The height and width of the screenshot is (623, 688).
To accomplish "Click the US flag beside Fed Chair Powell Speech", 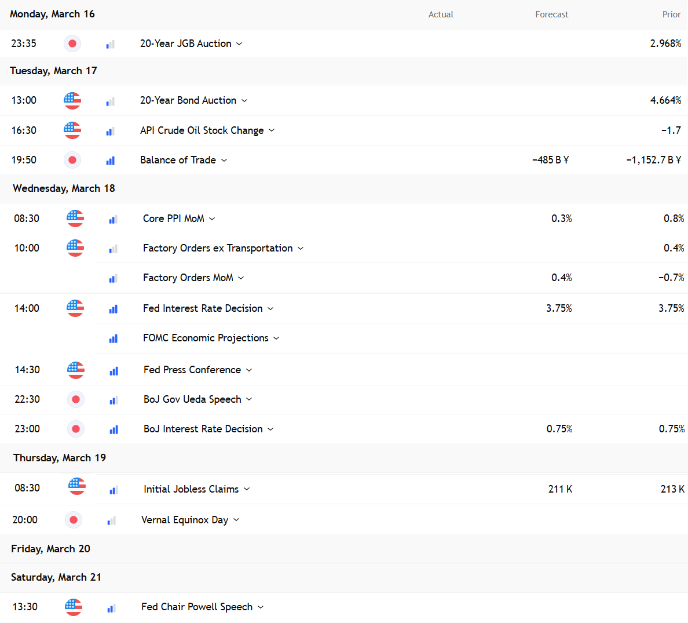I will 74,607.
